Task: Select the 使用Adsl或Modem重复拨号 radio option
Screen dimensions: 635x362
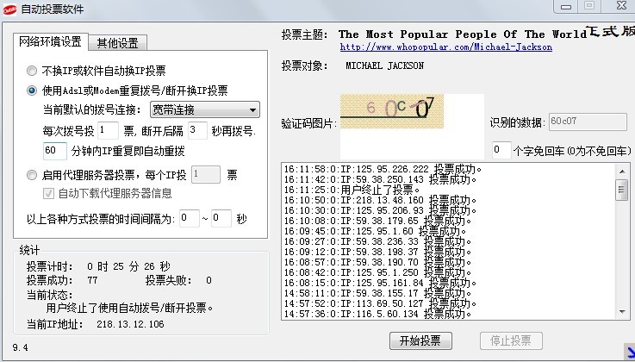Action: [32, 90]
